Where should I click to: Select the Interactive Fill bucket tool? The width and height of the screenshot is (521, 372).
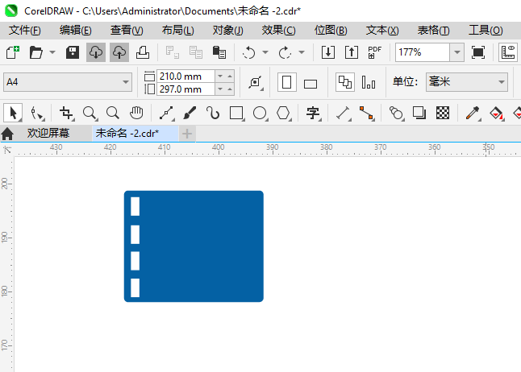pos(497,114)
